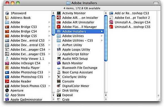The width and height of the screenshot is (164, 107).
Task: Expand the Adobe Ext...anager CS4 arrow
Action: tap(49, 50)
